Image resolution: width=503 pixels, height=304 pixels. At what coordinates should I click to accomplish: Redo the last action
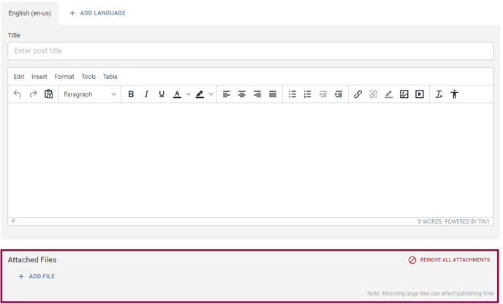click(33, 94)
